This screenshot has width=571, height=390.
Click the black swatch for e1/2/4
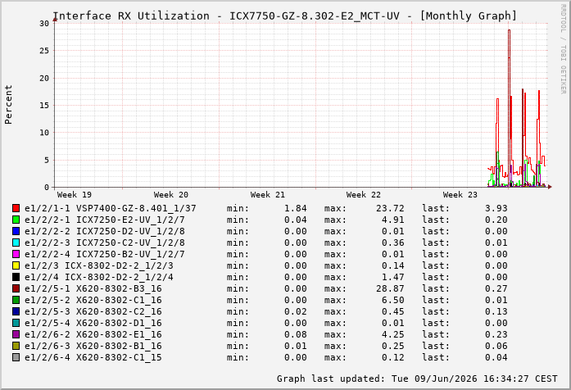point(16,277)
